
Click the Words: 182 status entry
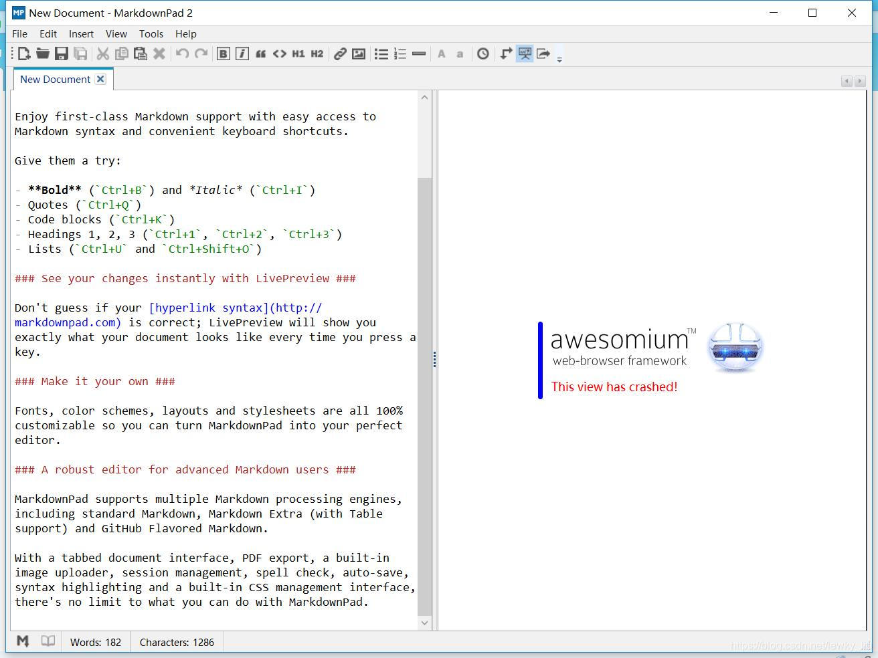(x=96, y=642)
